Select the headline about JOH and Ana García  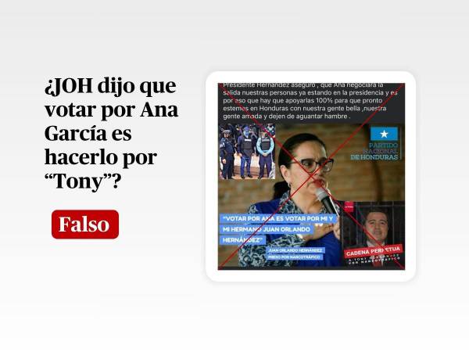point(111,134)
